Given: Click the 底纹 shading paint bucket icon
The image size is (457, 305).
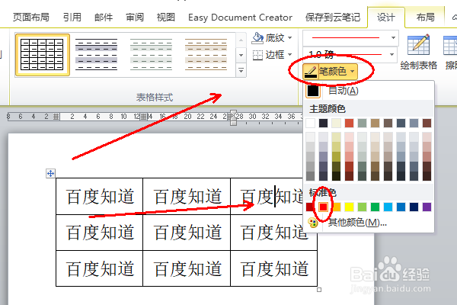Looking at the screenshot, I should coord(257,38).
